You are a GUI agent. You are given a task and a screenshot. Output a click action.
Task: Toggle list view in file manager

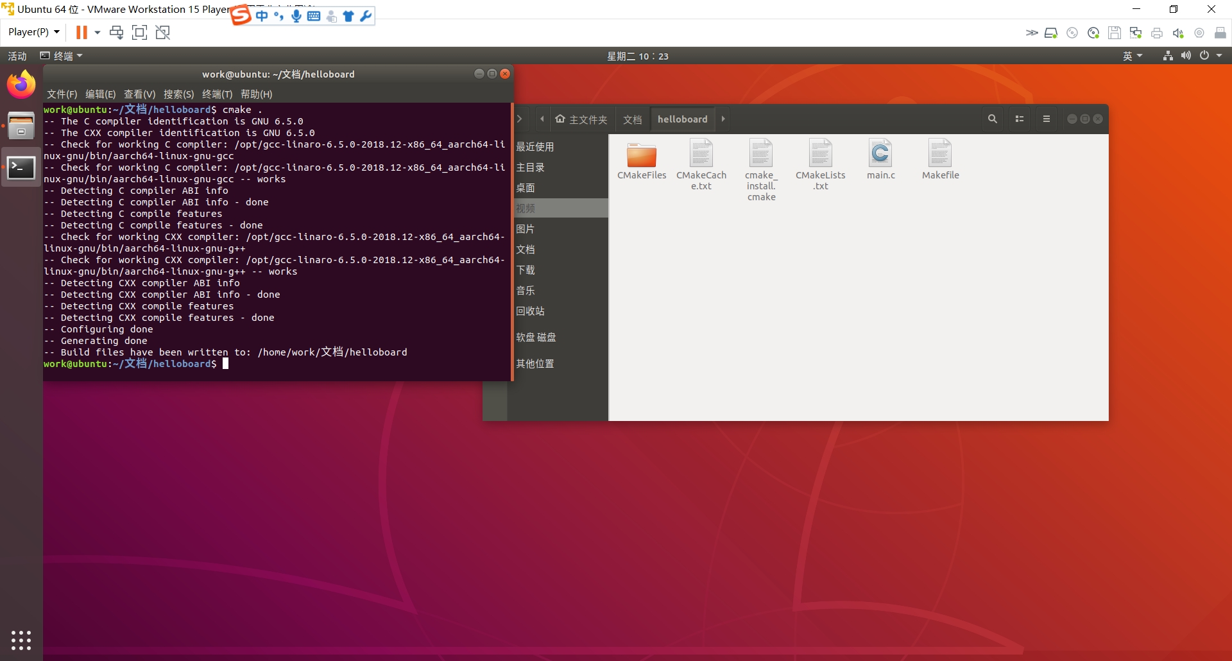point(1019,119)
